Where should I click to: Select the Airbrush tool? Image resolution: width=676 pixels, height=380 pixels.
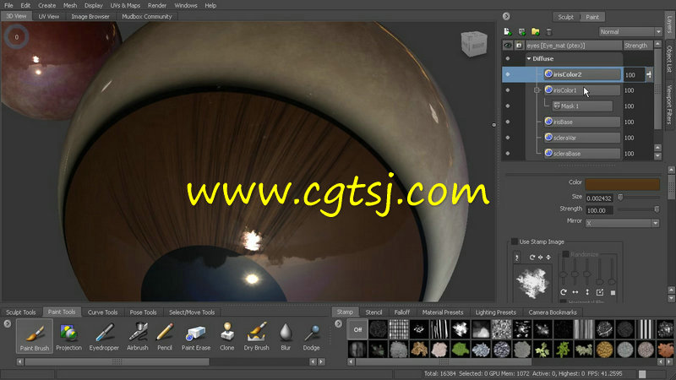138,336
